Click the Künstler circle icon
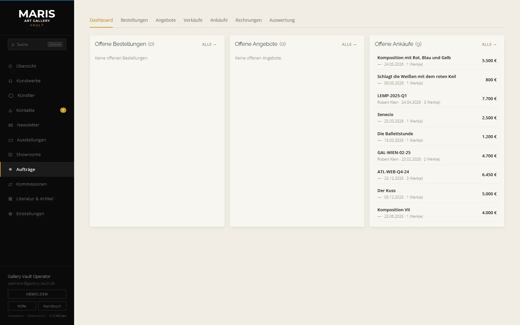 (11, 96)
